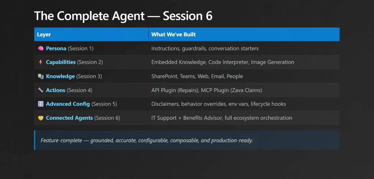Click the SharePoint, Teams, Web cell text
Image resolution: width=374 pixels, height=179 pixels.
click(197, 76)
